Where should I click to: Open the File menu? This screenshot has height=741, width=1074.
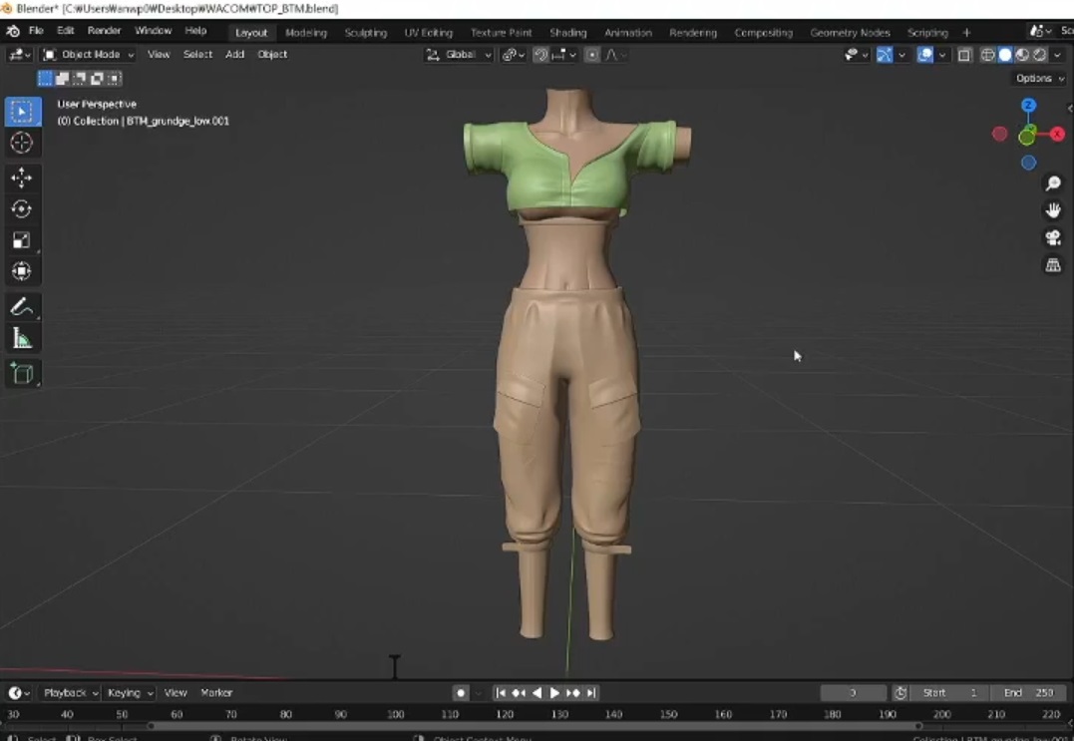coord(36,31)
